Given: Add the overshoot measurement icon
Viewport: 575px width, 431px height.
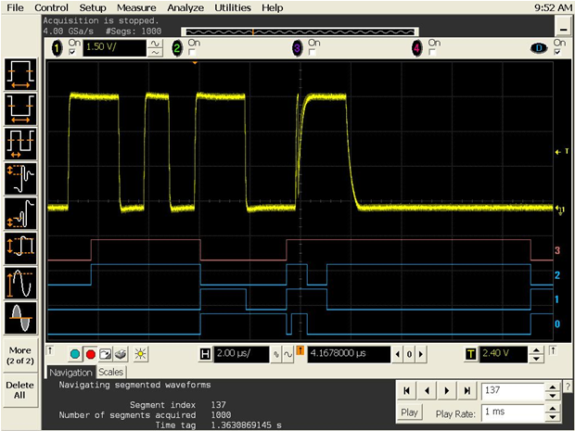Looking at the screenshot, I should click(20, 179).
